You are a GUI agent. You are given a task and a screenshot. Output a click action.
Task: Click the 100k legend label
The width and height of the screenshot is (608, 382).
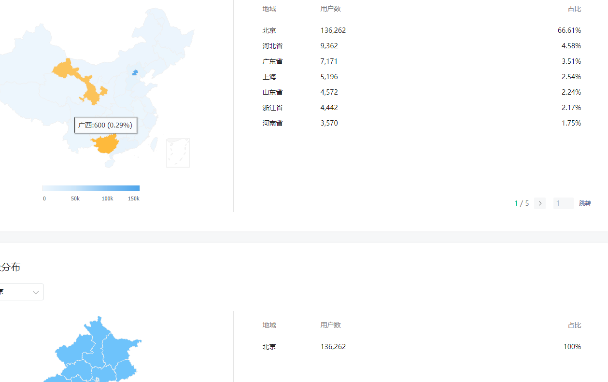(107, 198)
